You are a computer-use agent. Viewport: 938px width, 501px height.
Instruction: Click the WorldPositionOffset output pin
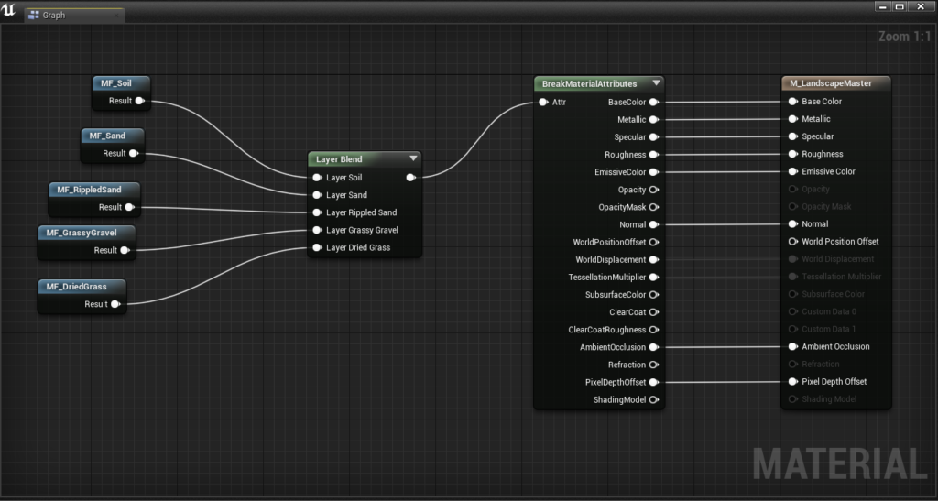pos(654,242)
